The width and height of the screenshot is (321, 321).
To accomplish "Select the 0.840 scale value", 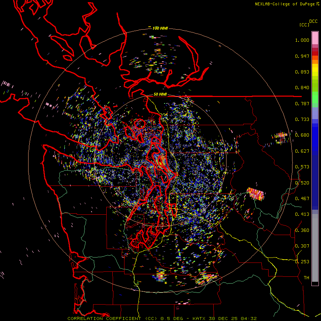I will (x=302, y=88).
